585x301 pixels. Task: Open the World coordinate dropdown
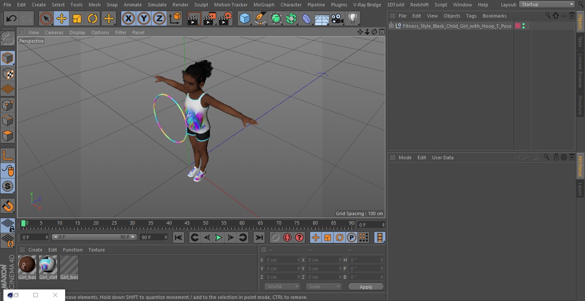tap(282, 286)
